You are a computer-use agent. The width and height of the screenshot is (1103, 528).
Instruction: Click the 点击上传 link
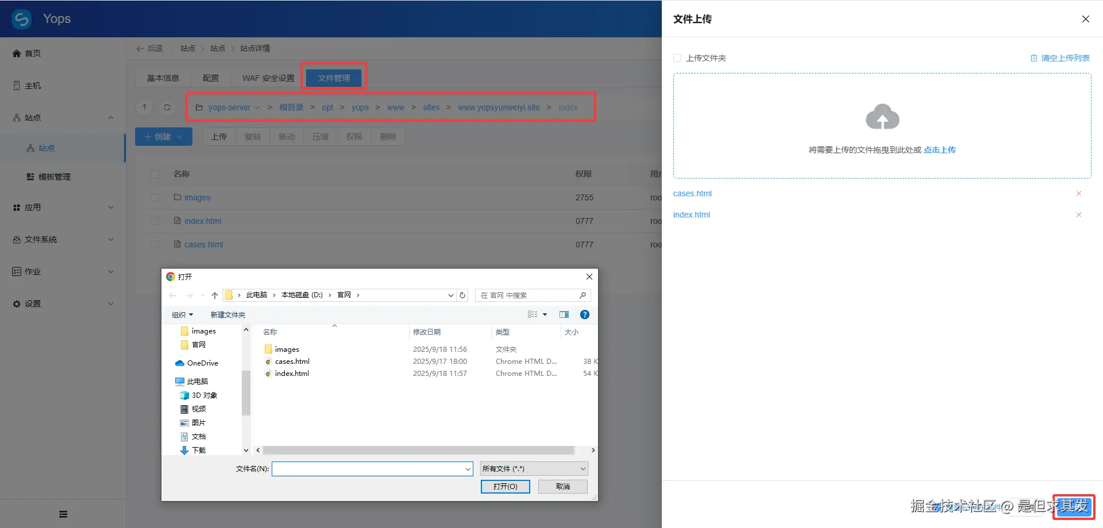click(x=940, y=150)
